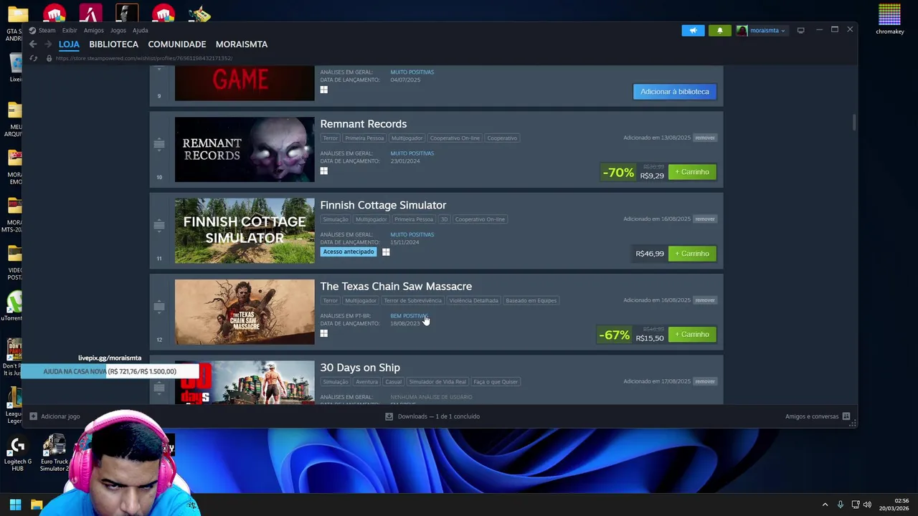Click Terror de Sobrevivência tag
This screenshot has height=516, width=918.
pos(412,300)
